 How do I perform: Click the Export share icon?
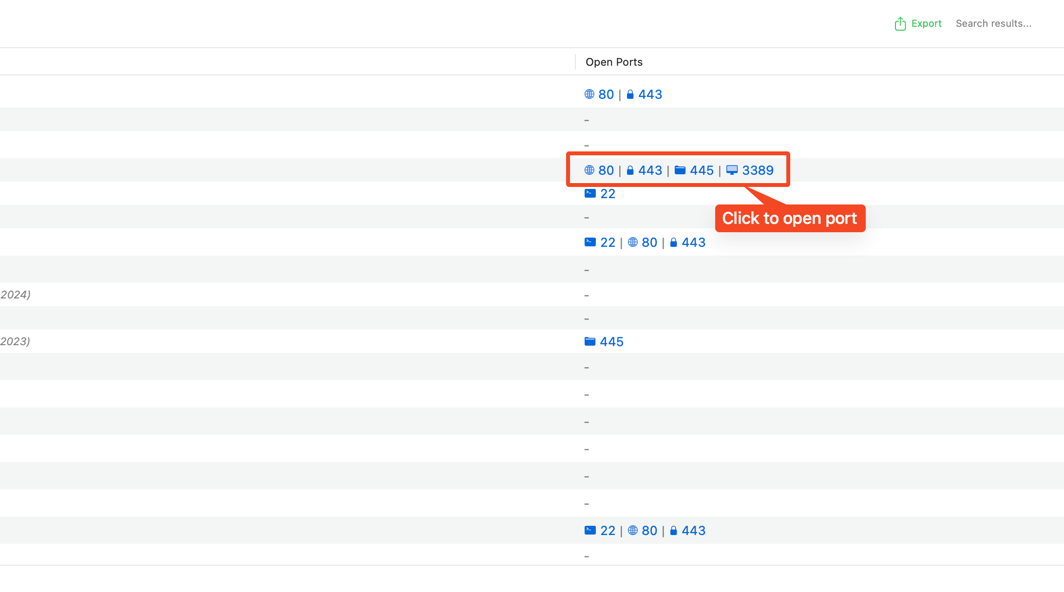[x=900, y=23]
